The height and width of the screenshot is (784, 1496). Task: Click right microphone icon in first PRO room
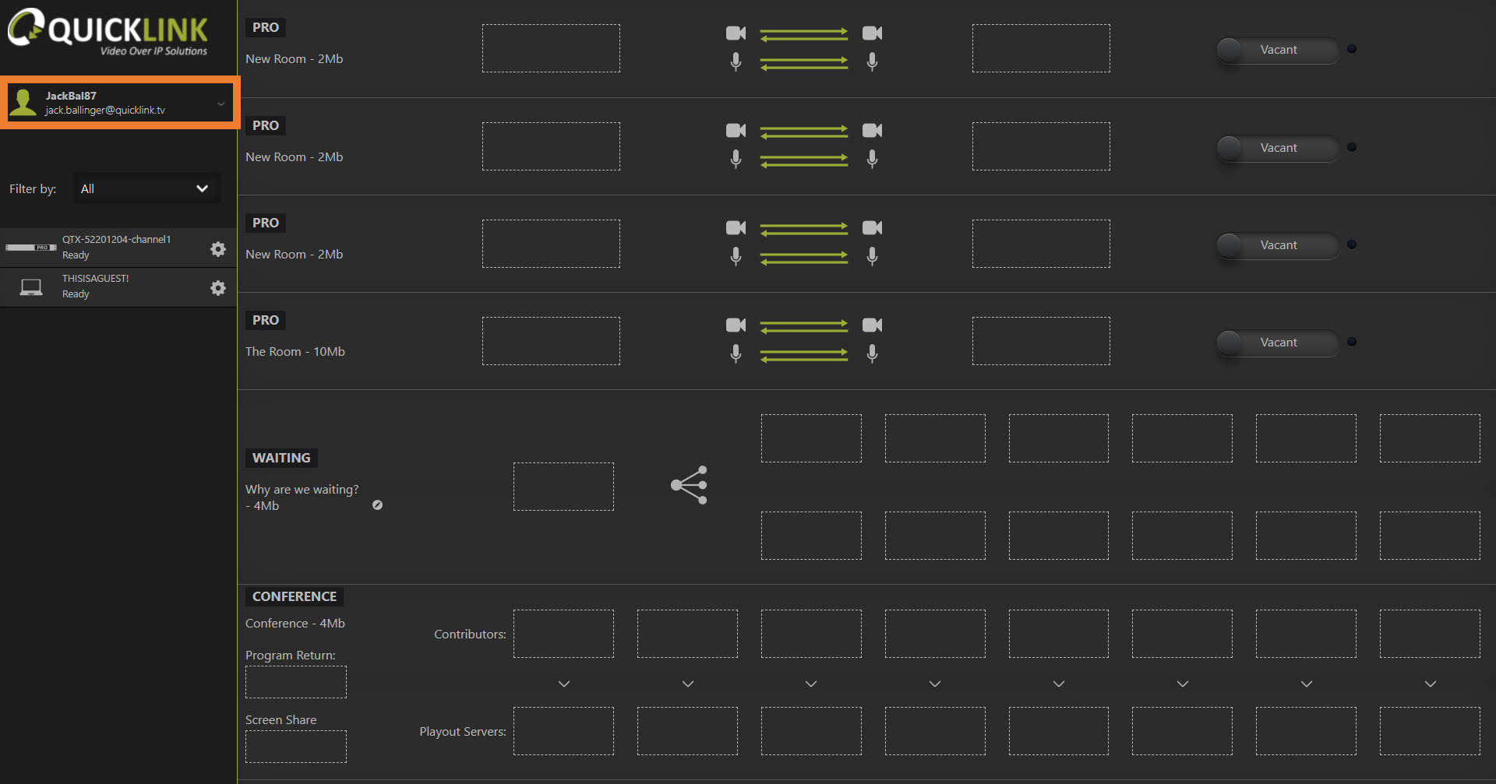(x=872, y=62)
